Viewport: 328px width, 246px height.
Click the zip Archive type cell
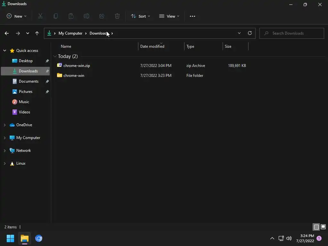click(x=196, y=65)
